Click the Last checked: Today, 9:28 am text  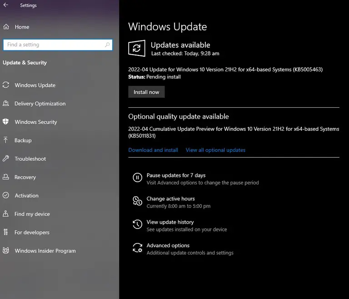(x=185, y=54)
